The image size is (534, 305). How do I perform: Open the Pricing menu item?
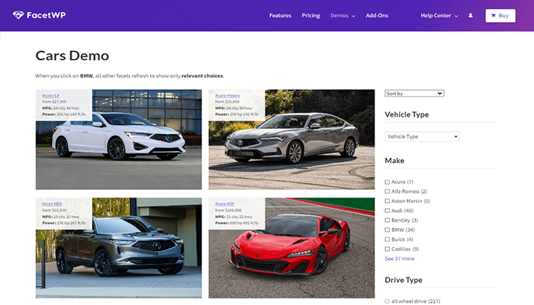(x=310, y=15)
